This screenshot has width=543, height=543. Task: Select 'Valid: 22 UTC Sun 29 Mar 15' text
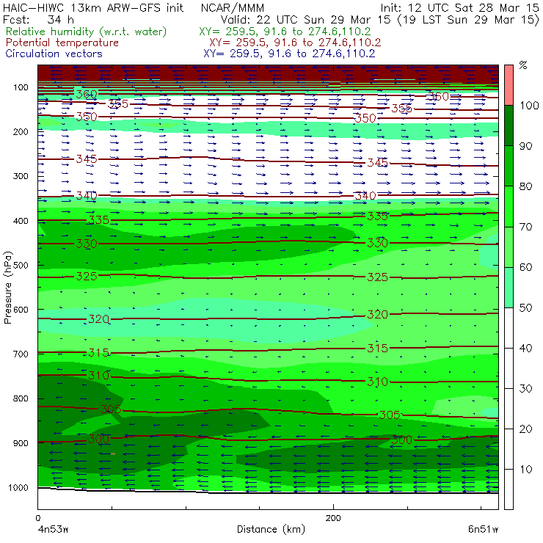[x=306, y=19]
